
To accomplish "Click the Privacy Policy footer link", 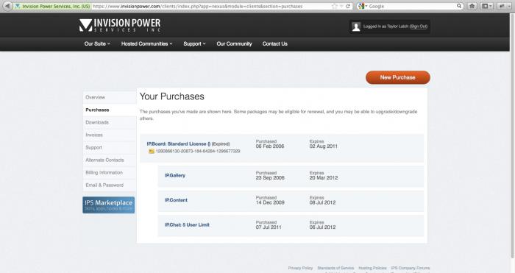I will 300,268.
